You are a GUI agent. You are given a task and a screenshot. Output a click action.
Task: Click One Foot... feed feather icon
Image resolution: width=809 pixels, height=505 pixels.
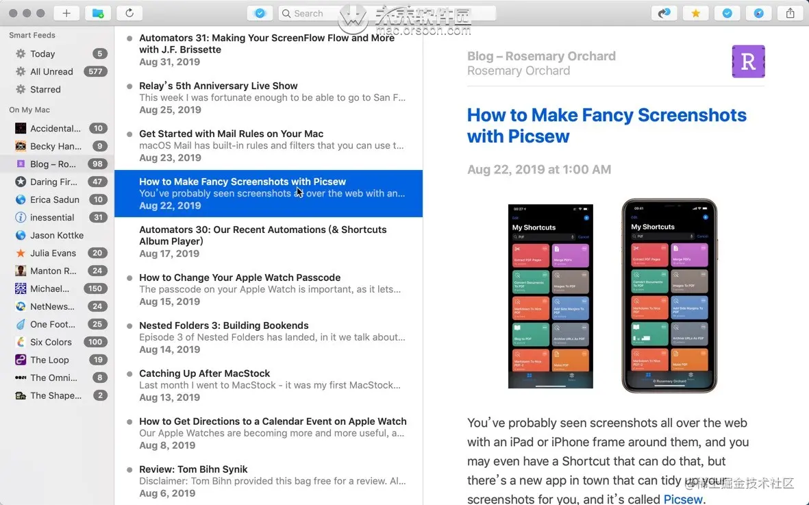coord(21,324)
